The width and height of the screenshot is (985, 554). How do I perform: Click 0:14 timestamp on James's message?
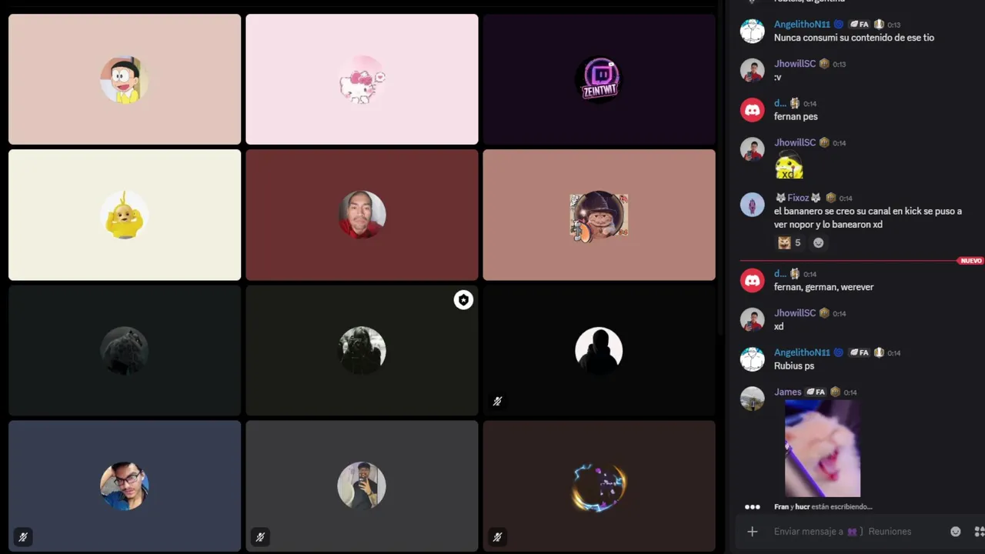(850, 392)
